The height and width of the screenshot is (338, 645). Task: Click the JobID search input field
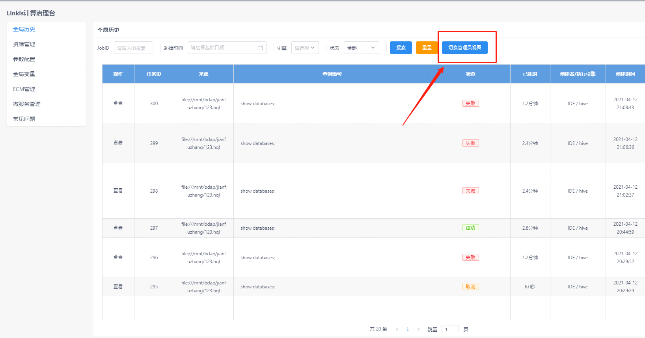click(133, 48)
